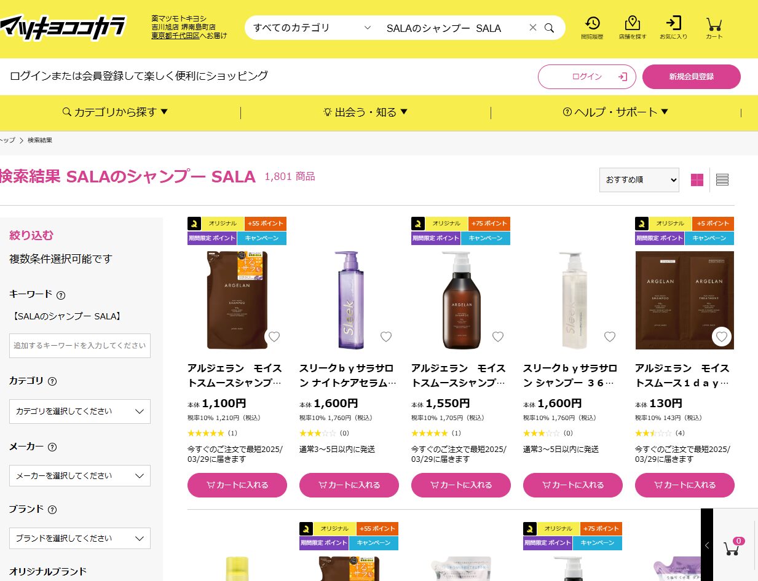Add 1,550円 Argelan pump shampoo to cart

click(x=461, y=485)
